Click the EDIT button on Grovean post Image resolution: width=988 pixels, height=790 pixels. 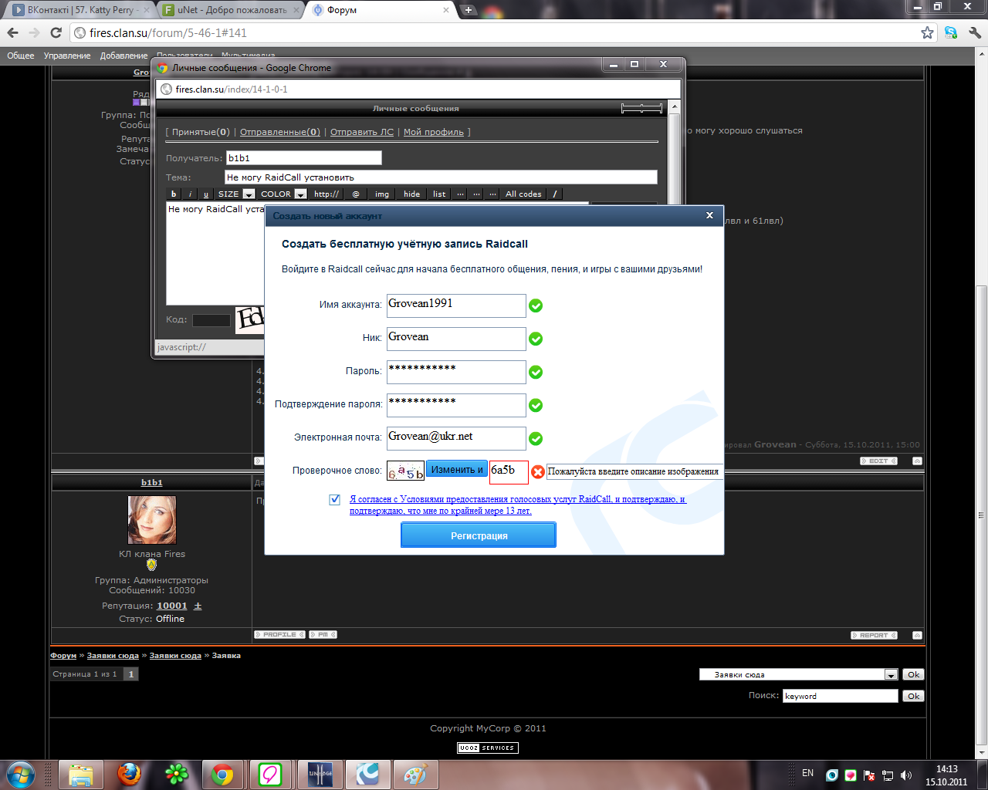click(878, 461)
